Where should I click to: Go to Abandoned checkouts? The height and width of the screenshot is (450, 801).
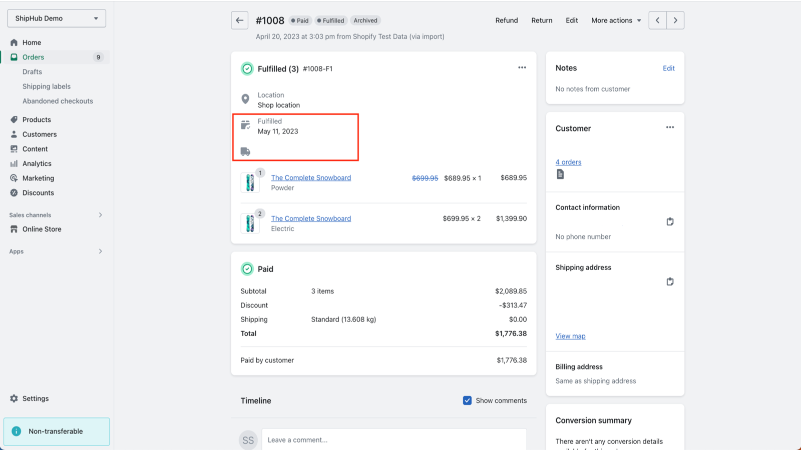click(58, 101)
